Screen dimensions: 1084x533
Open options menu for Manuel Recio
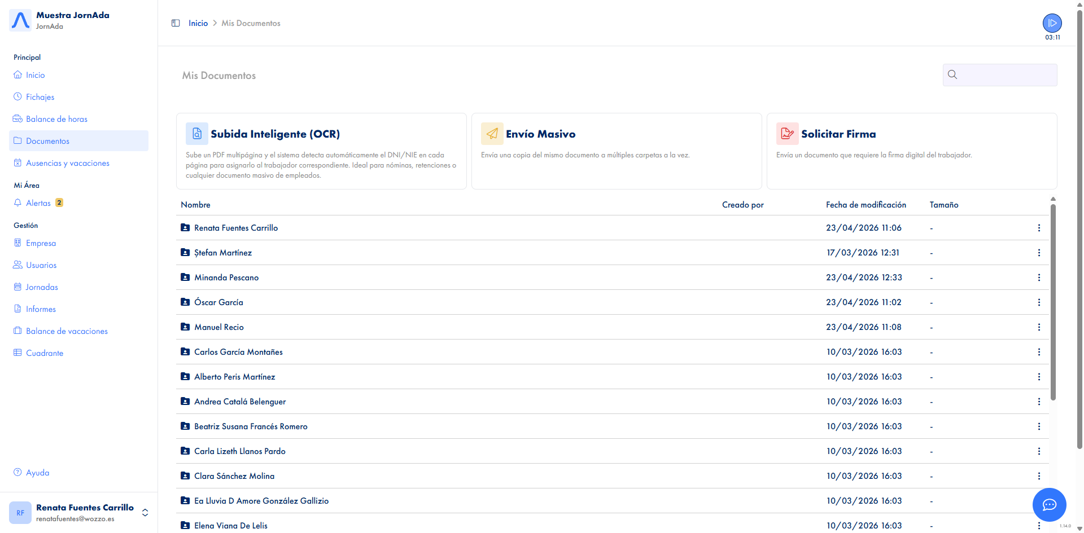1039,327
